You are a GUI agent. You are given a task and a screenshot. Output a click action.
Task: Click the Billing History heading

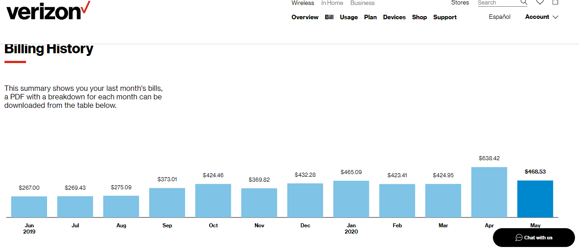[x=49, y=49]
